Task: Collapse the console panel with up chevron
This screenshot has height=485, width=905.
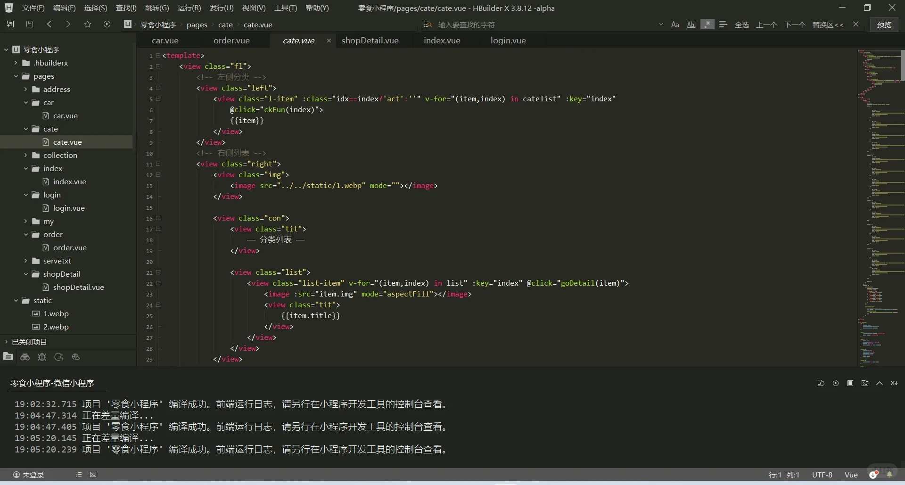Action: (x=880, y=383)
